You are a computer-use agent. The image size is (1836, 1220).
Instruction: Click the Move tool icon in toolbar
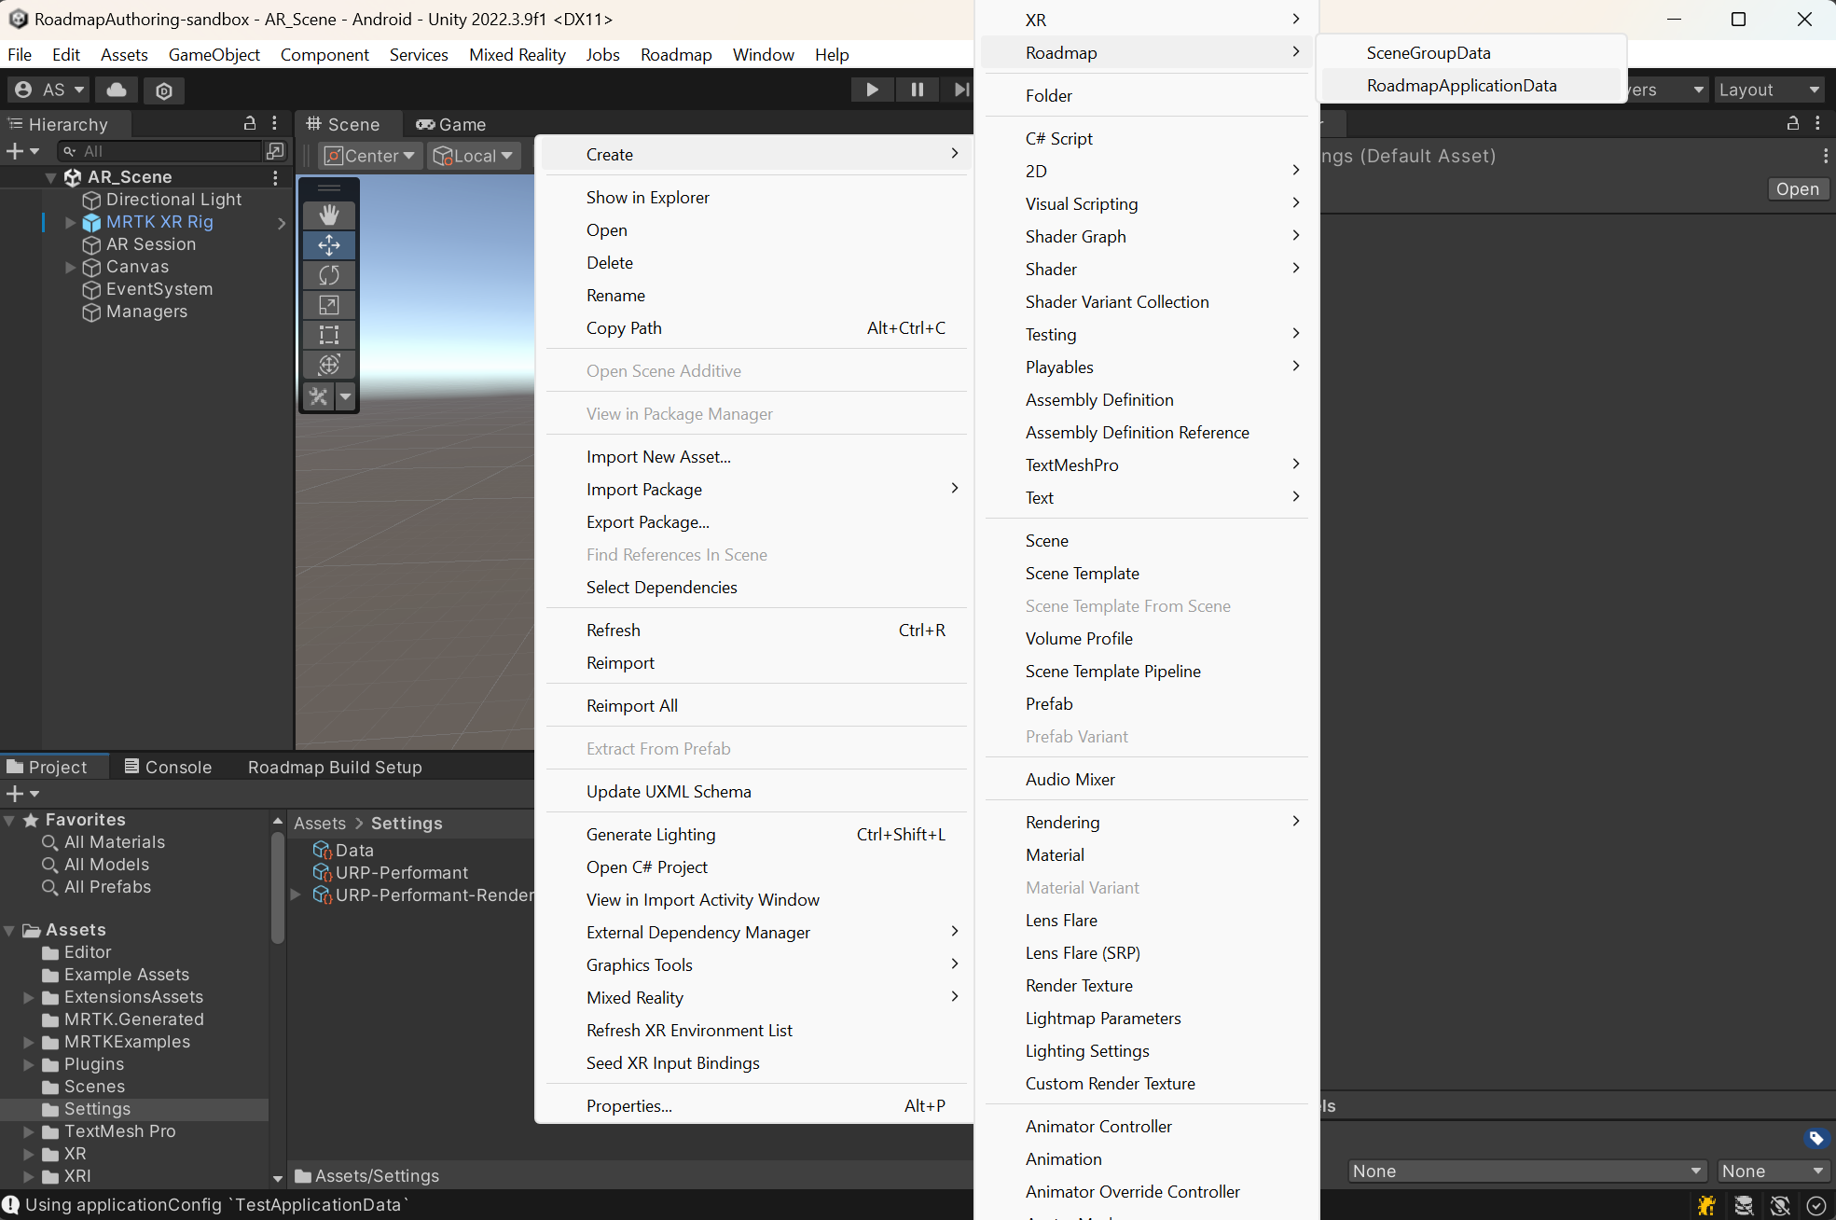point(332,243)
